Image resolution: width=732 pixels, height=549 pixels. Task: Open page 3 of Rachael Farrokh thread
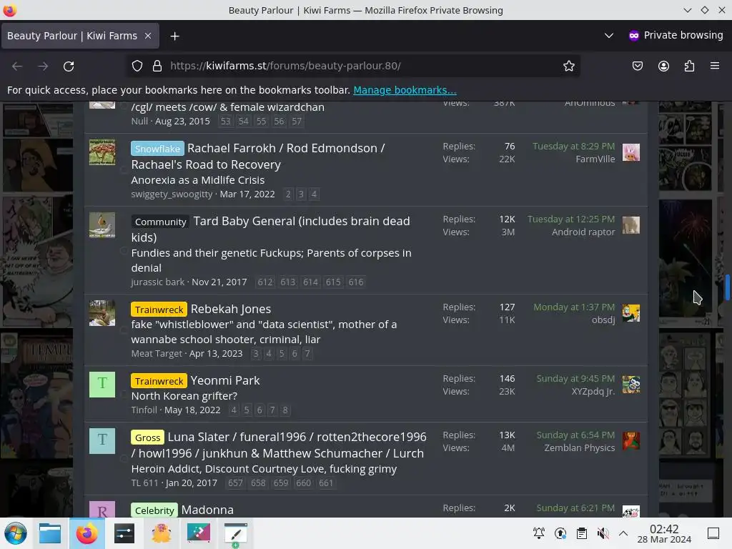pos(301,194)
